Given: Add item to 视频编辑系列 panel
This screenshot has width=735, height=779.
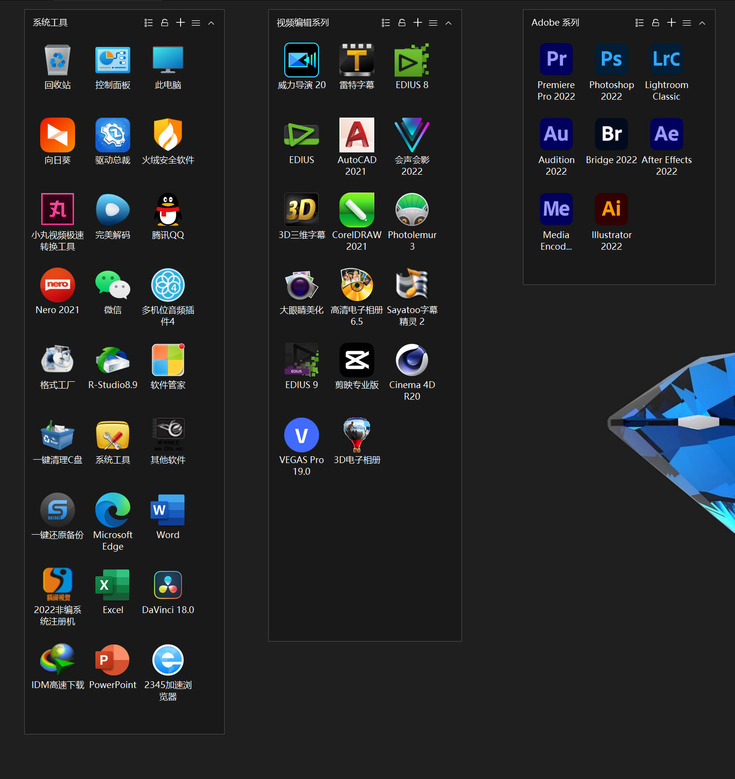Looking at the screenshot, I should point(417,23).
